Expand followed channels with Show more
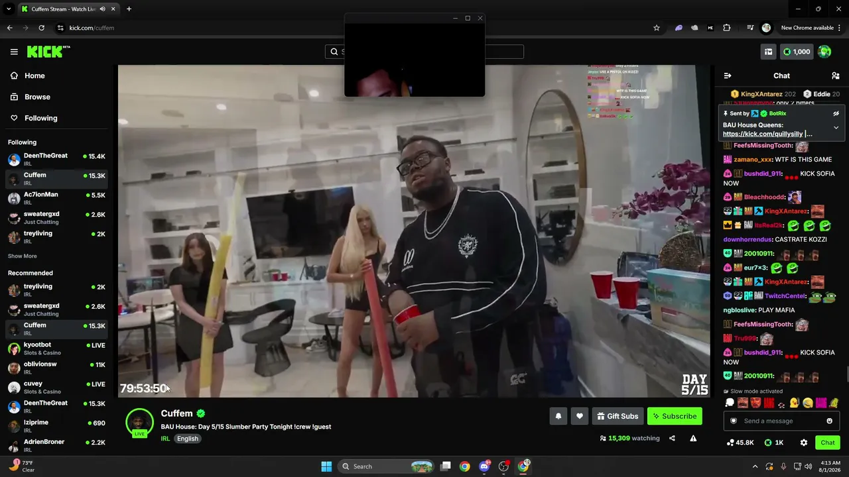849x477 pixels. click(x=23, y=256)
